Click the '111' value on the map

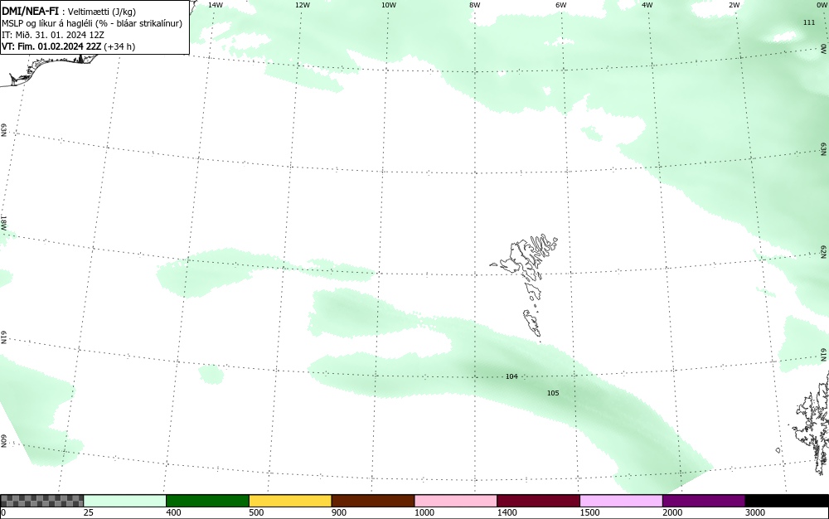(x=809, y=22)
